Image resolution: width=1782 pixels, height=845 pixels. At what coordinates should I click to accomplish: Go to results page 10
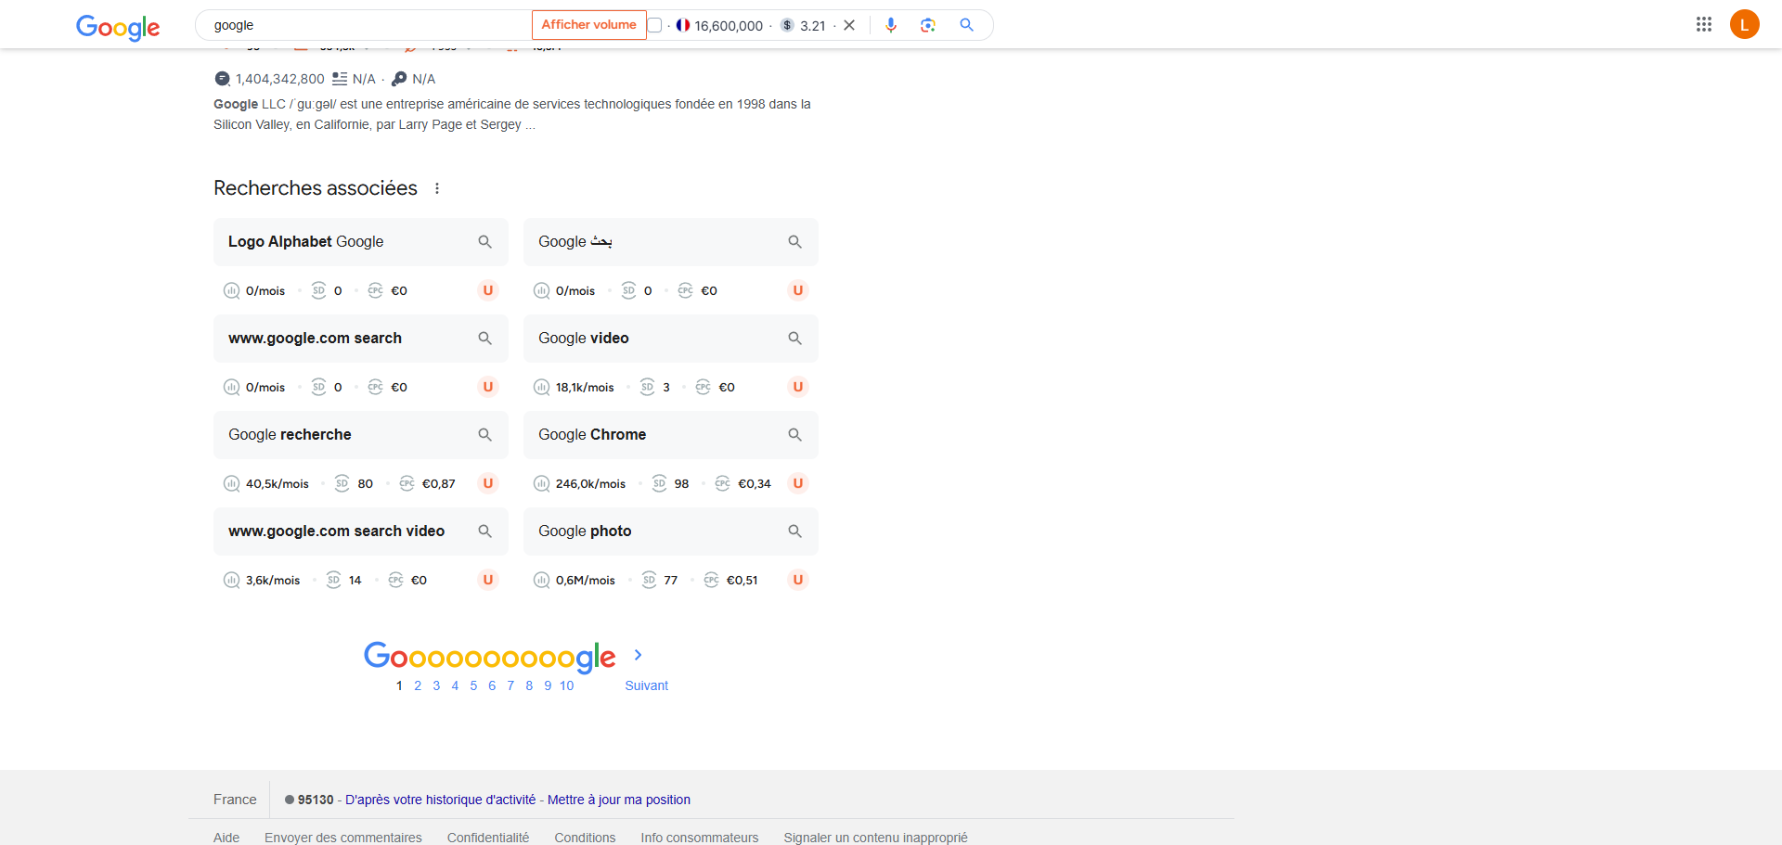click(x=566, y=685)
